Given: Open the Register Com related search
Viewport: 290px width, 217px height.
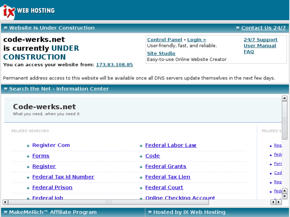Looking at the screenshot, I should pyautogui.click(x=51, y=145).
